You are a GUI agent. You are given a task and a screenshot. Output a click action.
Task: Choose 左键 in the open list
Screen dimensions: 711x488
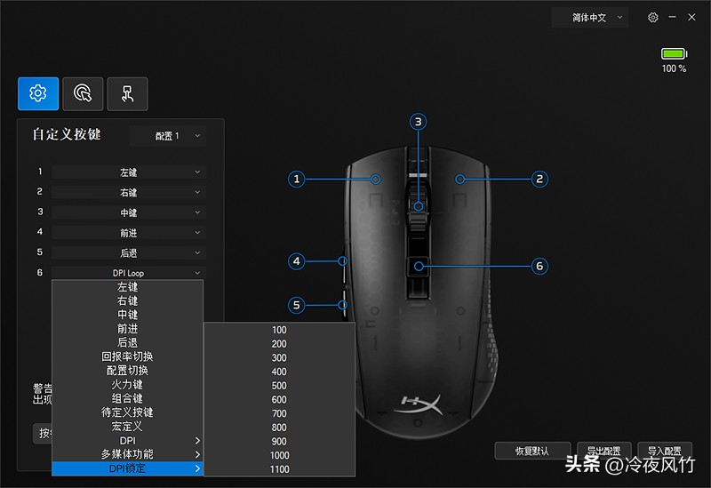(x=127, y=287)
